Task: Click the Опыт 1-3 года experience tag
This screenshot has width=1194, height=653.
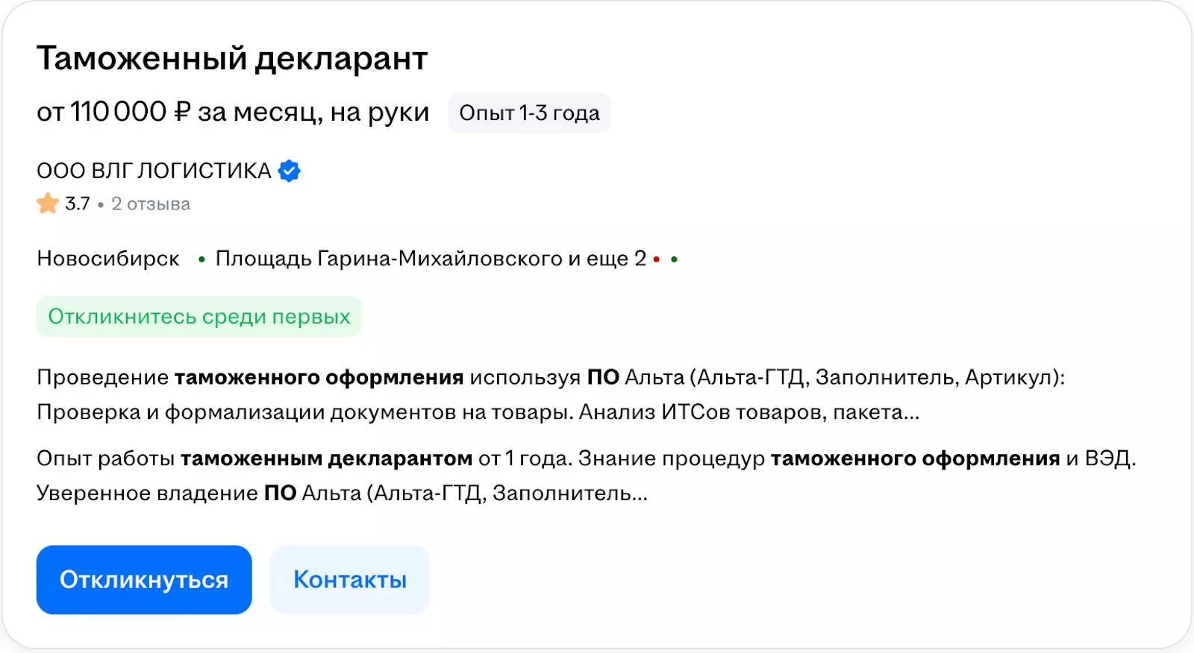Action: (529, 113)
